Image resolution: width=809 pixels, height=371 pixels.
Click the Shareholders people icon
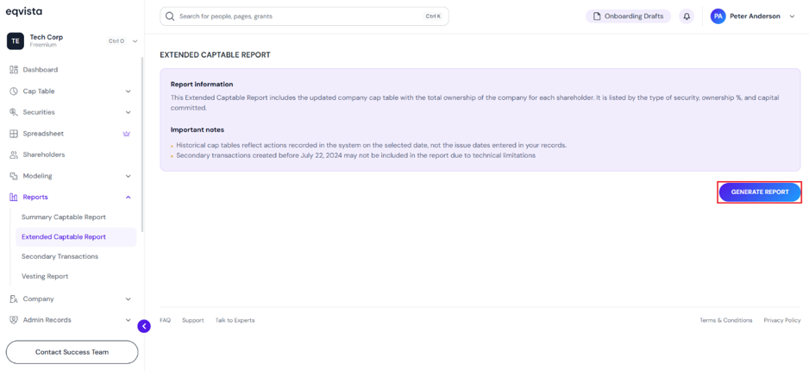[x=14, y=154]
